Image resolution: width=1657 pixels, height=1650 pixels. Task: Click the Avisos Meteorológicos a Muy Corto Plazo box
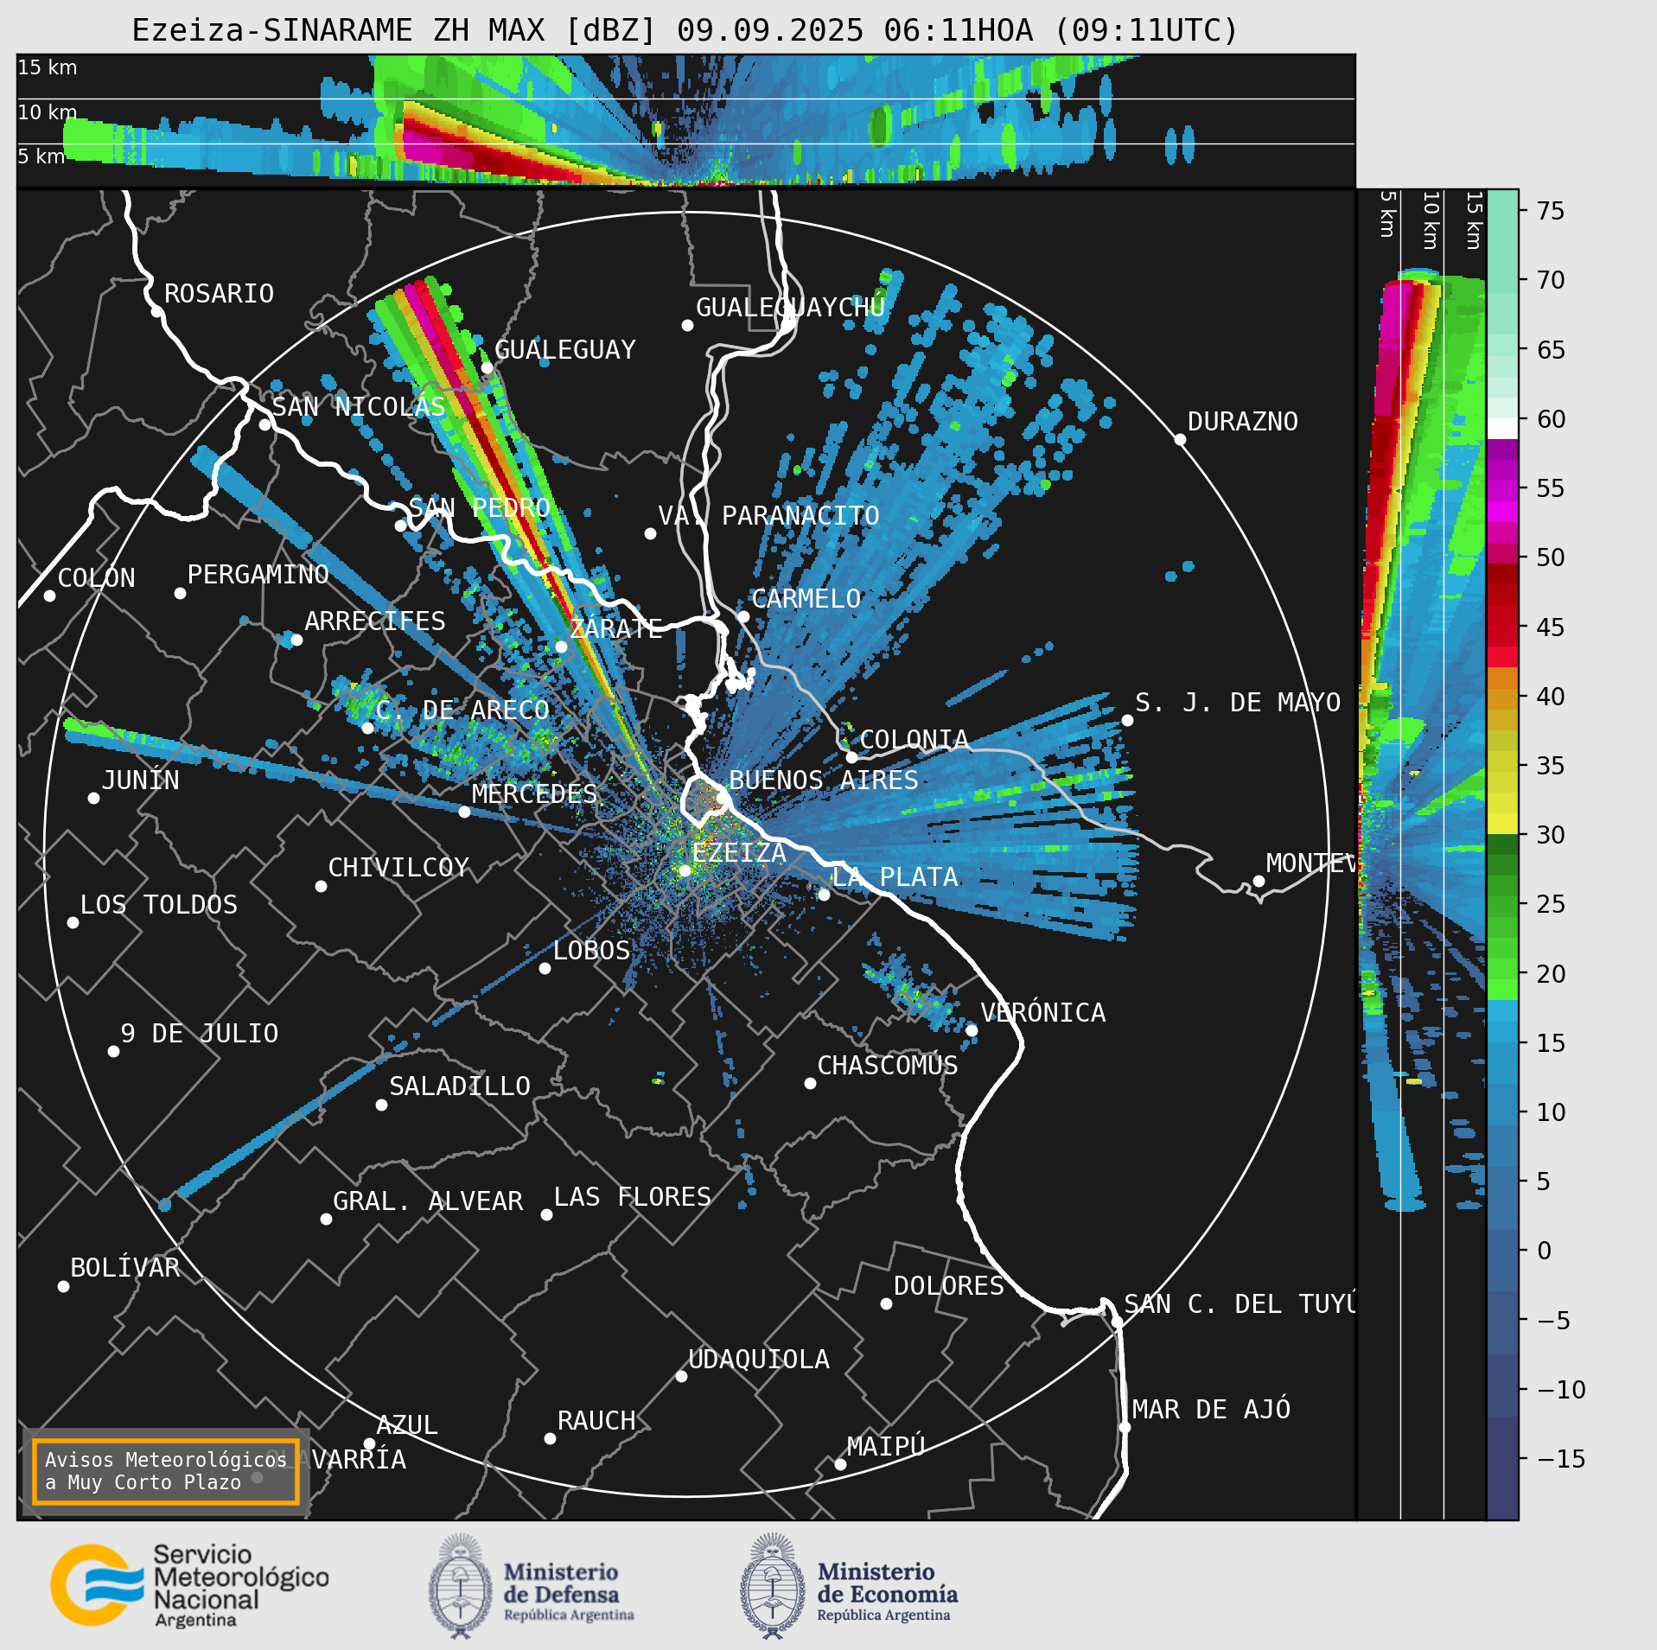[165, 1471]
